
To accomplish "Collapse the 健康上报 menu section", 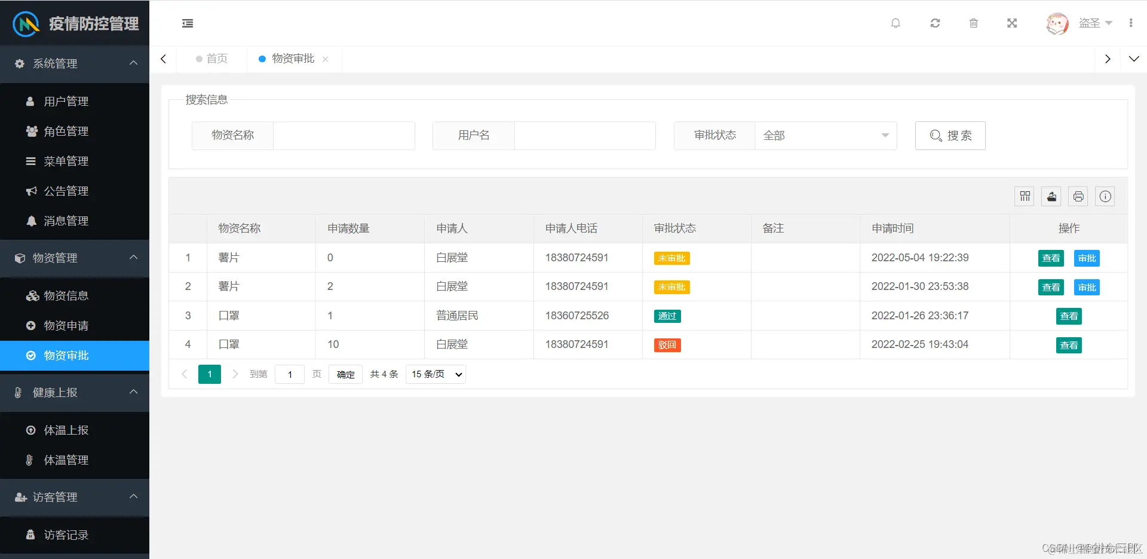I will [x=75, y=392].
